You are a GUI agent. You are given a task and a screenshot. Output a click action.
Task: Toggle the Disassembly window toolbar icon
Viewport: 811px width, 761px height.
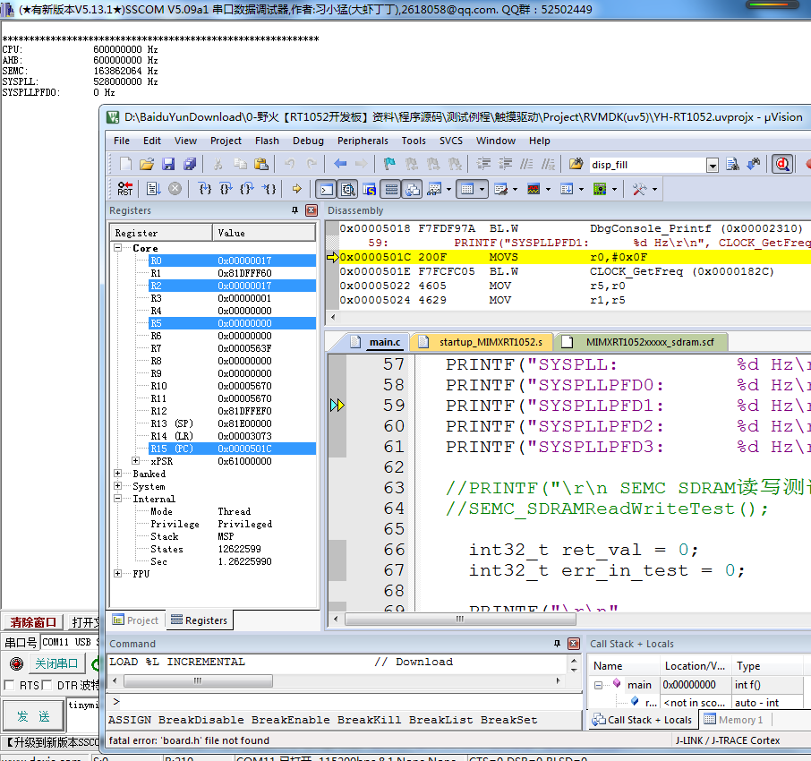348,189
